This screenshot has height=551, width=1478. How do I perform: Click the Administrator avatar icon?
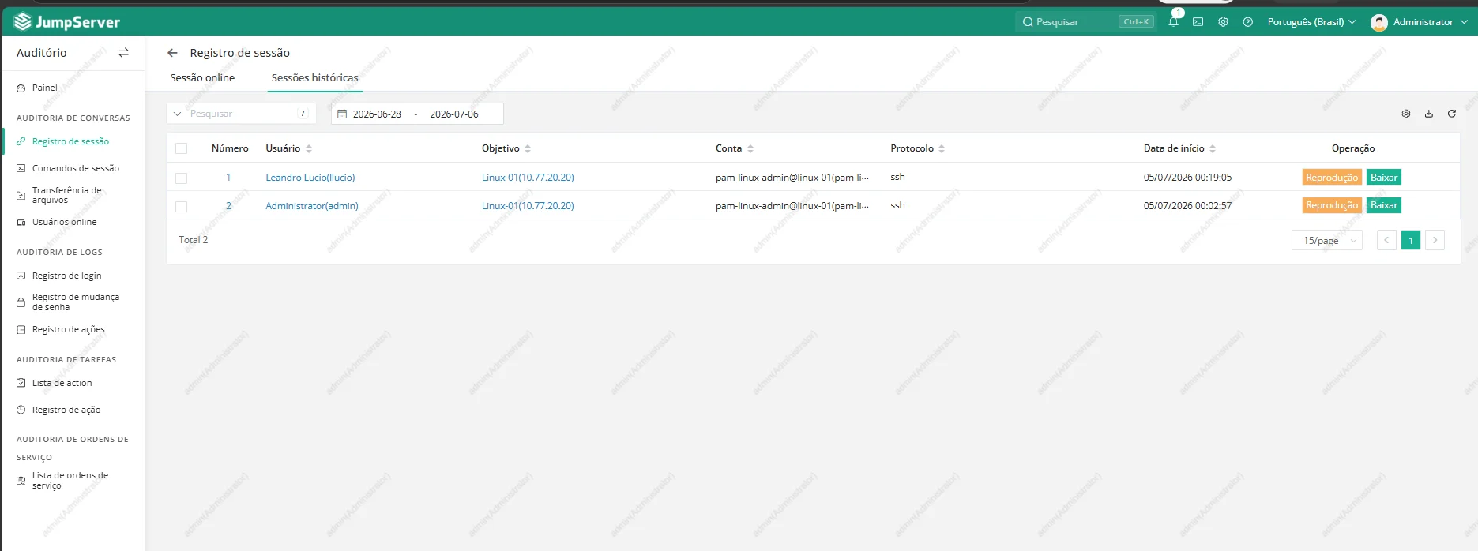(1379, 23)
